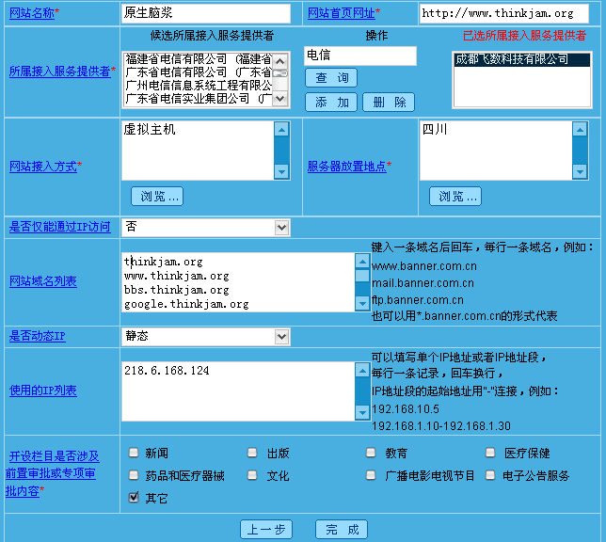This screenshot has width=606, height=542.
Task: Open the 网站名称 label link
Action: (x=31, y=13)
